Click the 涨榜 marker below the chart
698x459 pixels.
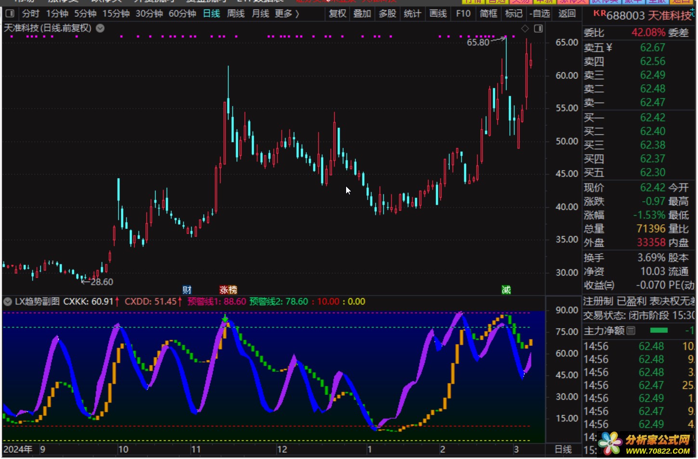tap(228, 290)
